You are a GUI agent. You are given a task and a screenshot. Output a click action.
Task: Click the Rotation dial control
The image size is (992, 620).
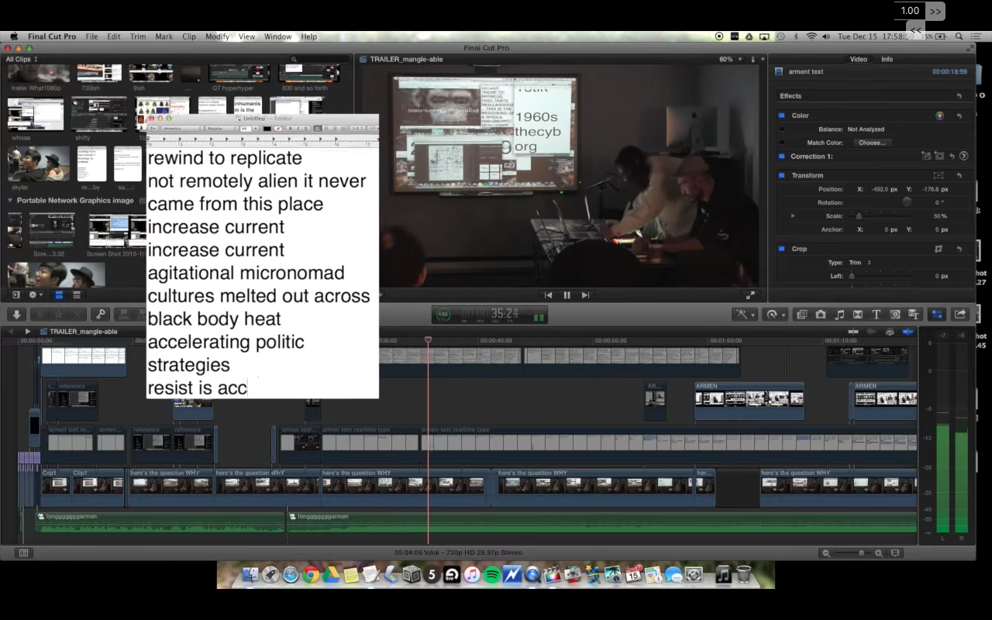click(907, 202)
